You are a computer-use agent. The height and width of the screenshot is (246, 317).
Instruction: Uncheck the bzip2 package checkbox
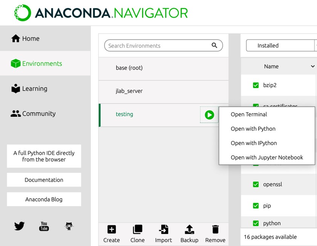coord(256,85)
